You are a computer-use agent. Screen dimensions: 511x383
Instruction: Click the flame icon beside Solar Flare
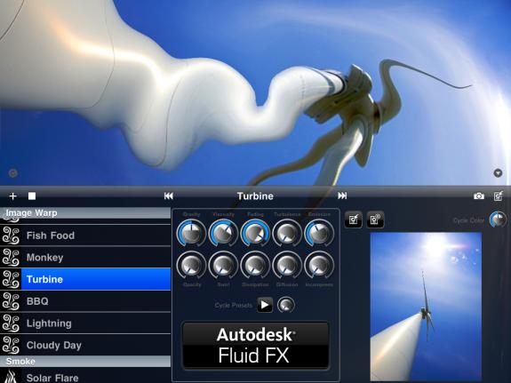point(11,376)
